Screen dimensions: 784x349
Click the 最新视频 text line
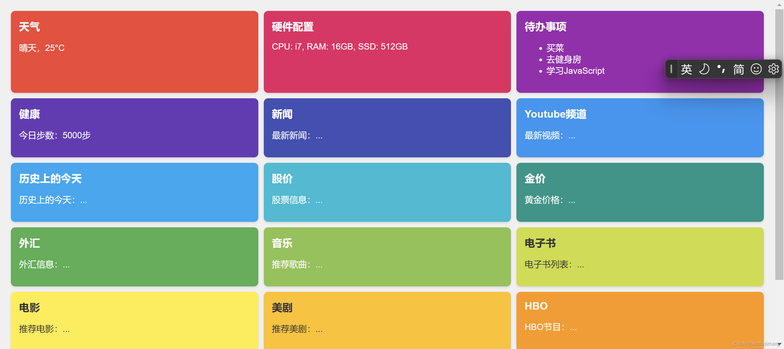pos(550,135)
